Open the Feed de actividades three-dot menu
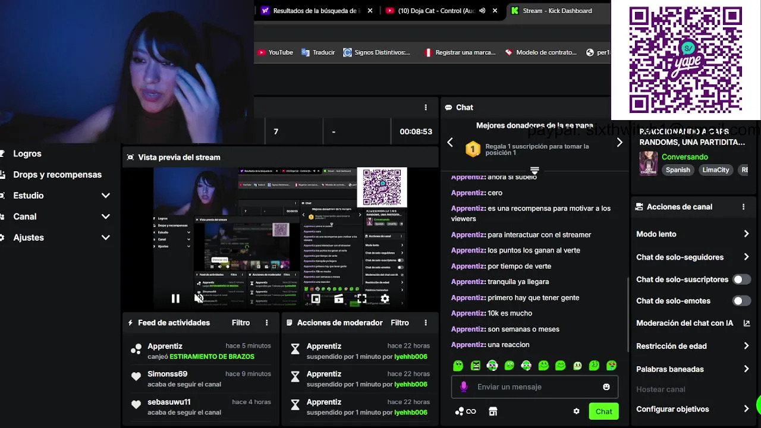The image size is (761, 428). pyautogui.click(x=266, y=323)
